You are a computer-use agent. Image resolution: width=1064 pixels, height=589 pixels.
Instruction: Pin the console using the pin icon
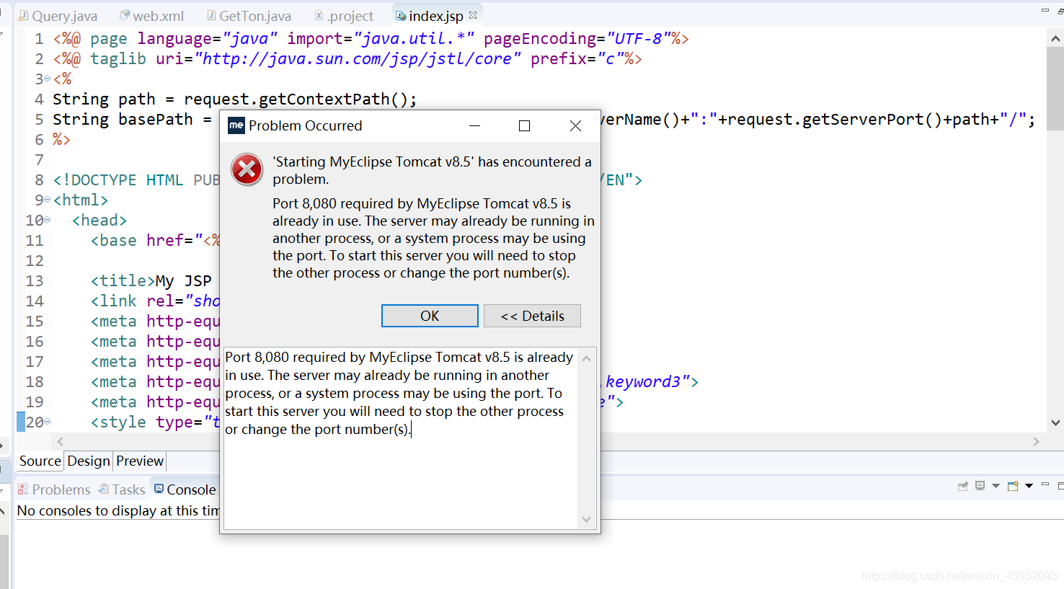click(x=962, y=487)
